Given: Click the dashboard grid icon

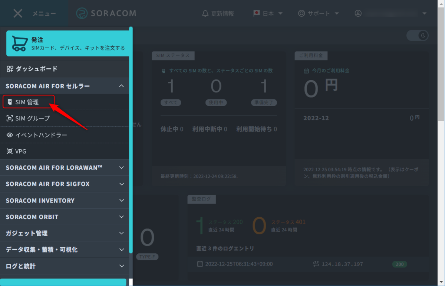Looking at the screenshot, I should coord(10,69).
